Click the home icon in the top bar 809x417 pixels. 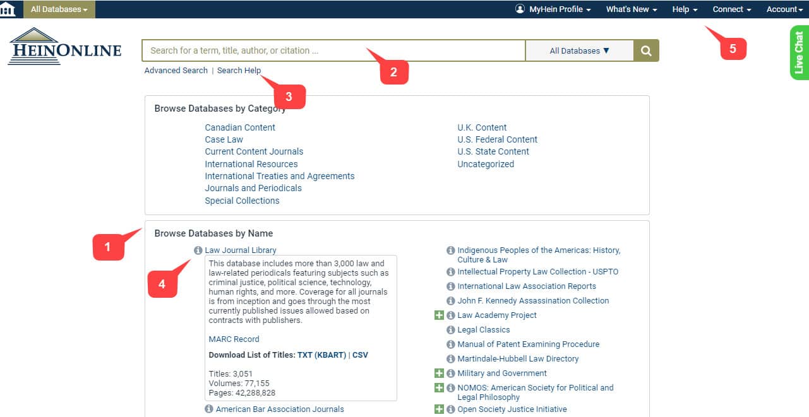pyautogui.click(x=8, y=9)
